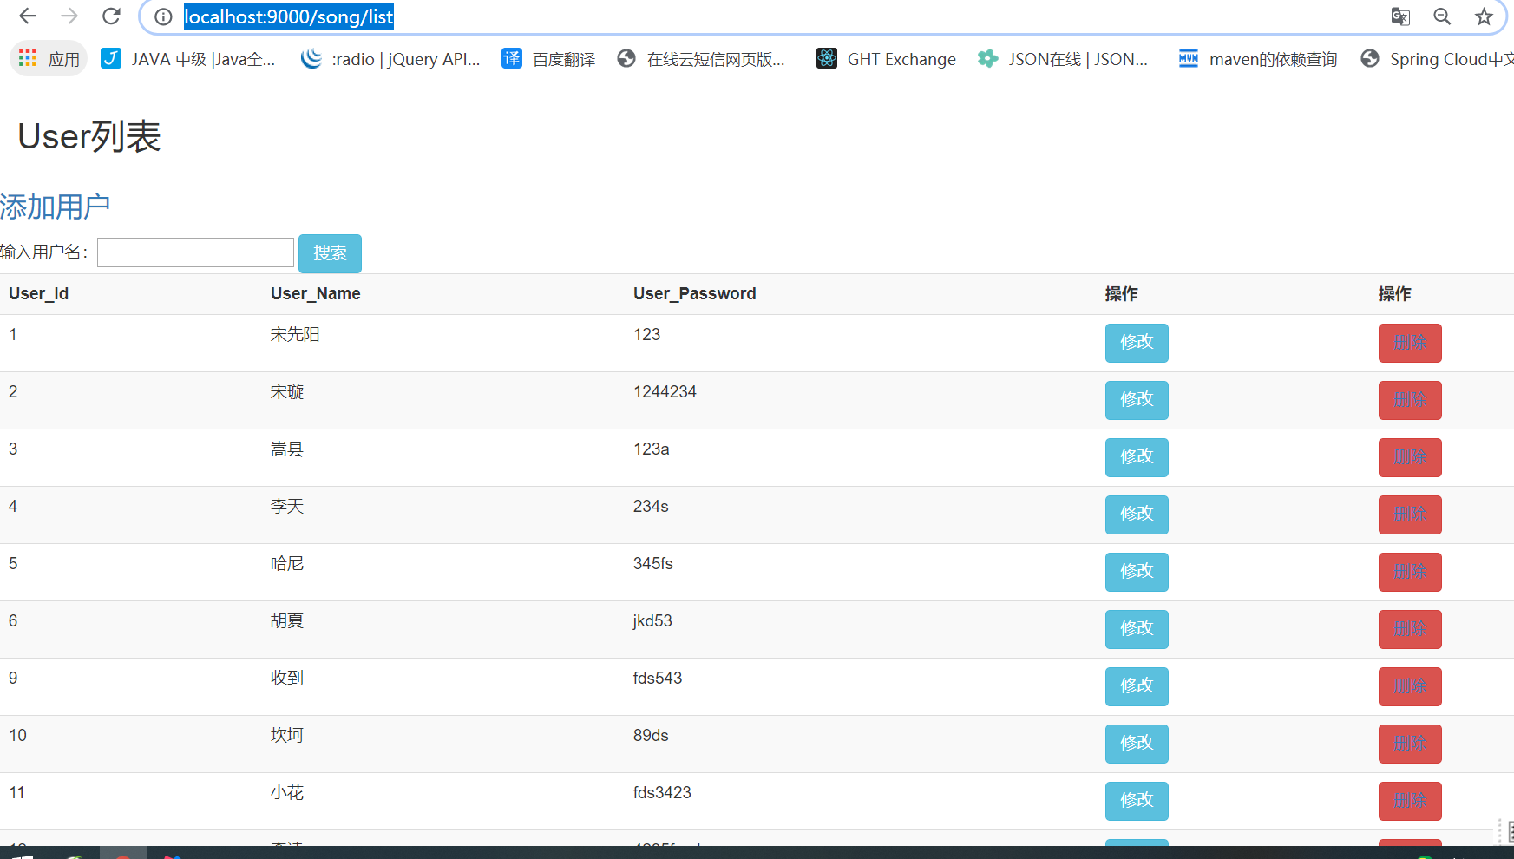Click 删除 for user 收到

(1410, 686)
